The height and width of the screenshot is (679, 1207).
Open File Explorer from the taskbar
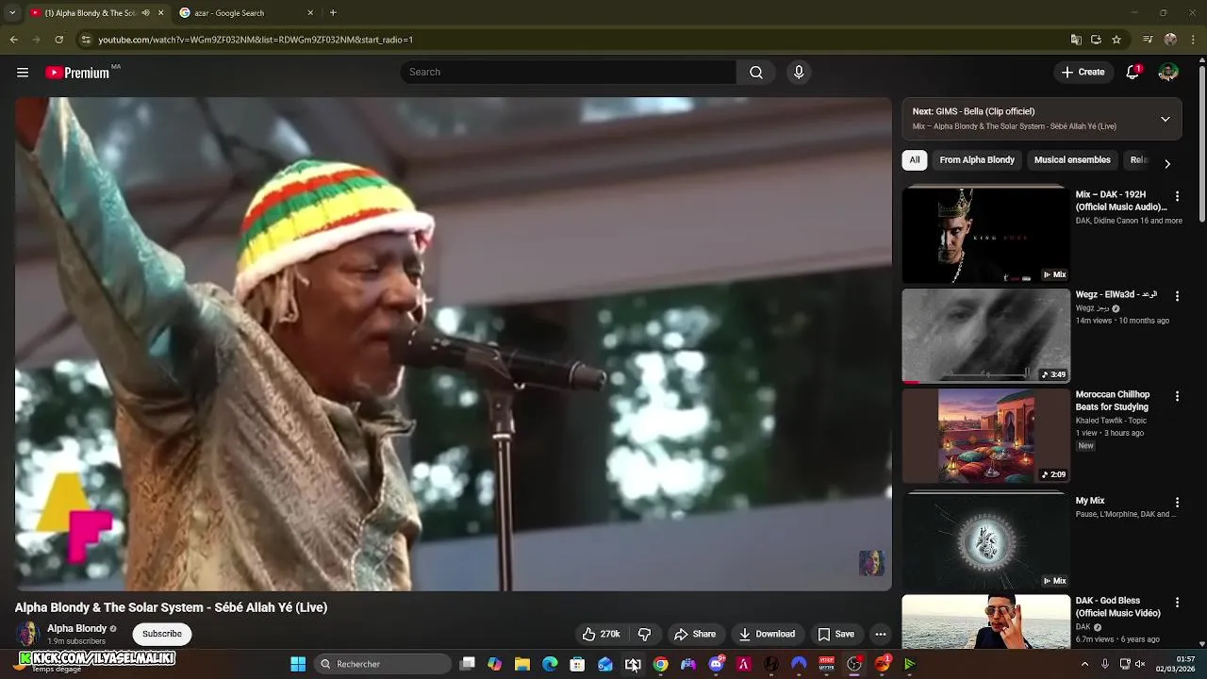click(x=522, y=664)
